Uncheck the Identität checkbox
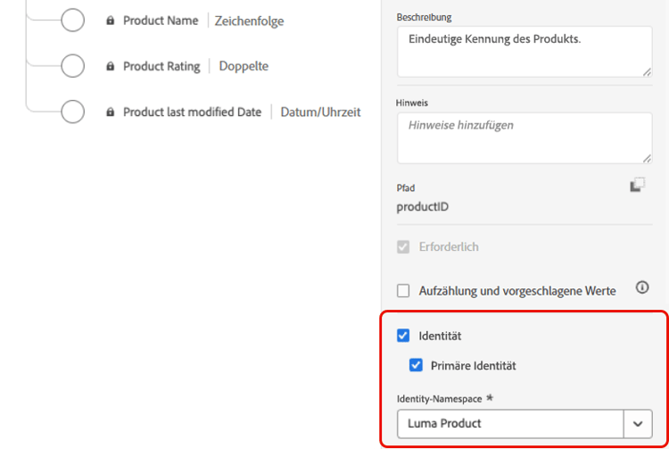 tap(403, 336)
